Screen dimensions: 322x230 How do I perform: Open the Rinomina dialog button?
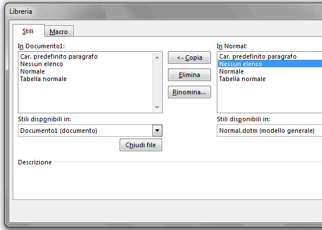tap(189, 92)
